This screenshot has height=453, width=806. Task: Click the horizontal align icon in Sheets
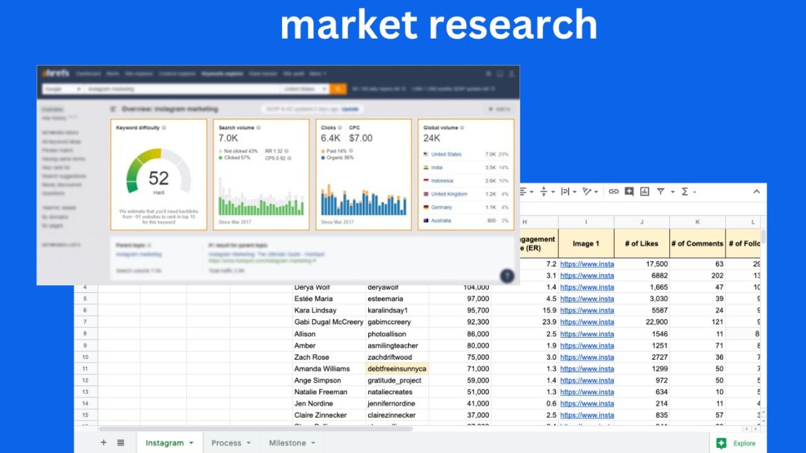click(x=523, y=191)
